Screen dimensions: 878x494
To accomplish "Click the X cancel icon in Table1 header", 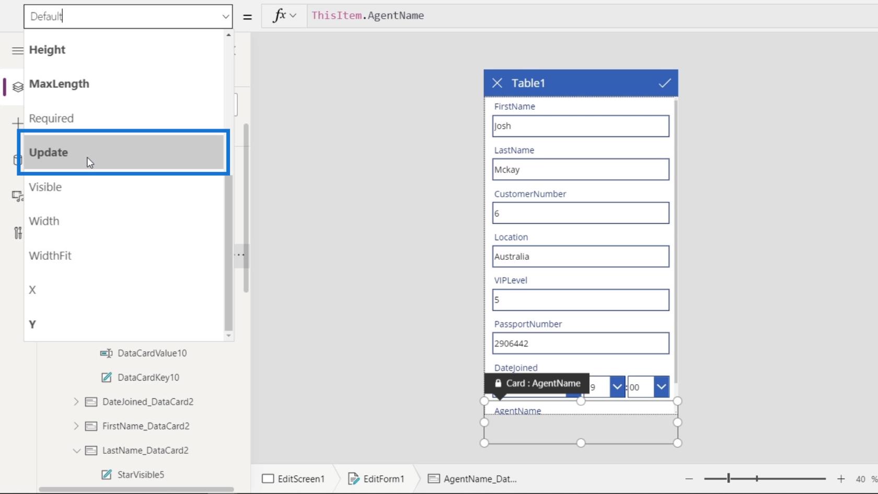I will coord(497,83).
